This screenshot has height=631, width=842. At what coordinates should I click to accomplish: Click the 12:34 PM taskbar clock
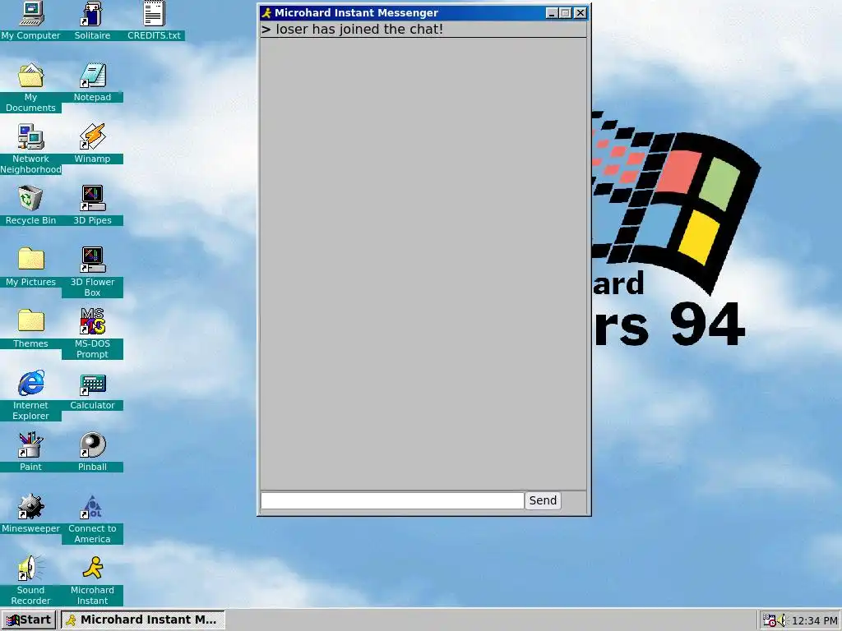click(814, 621)
